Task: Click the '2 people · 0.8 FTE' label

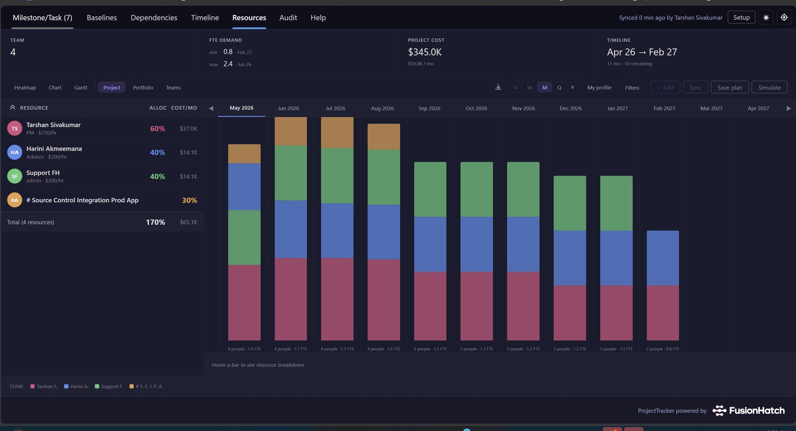Action: [663, 349]
